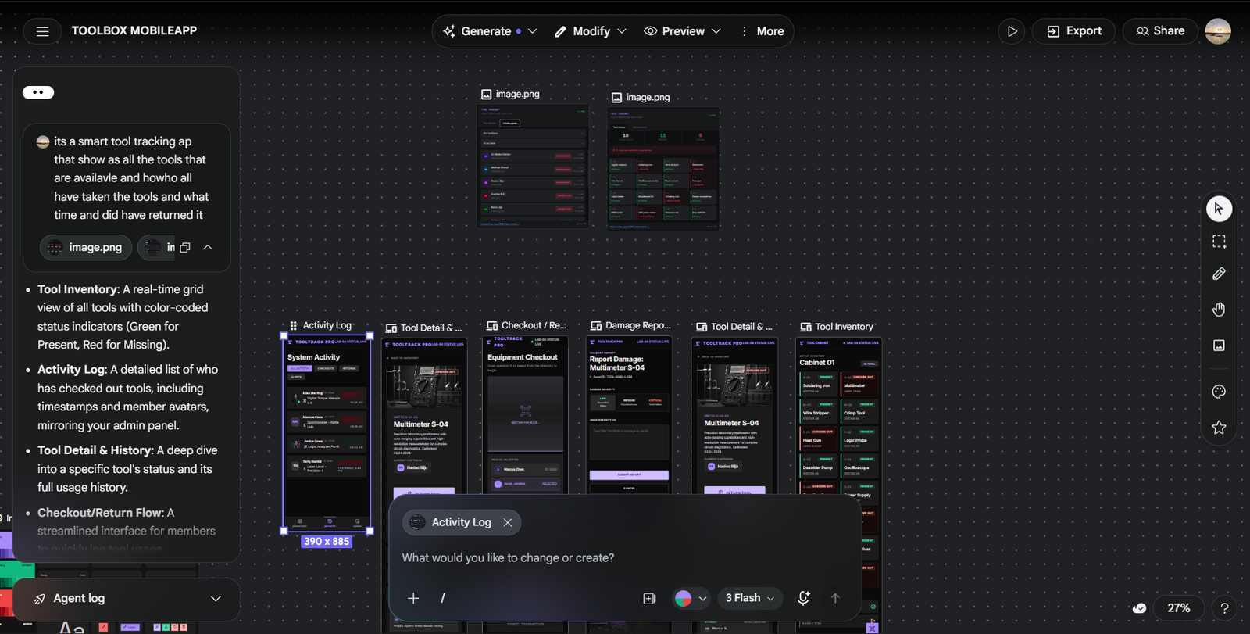Open the color theme swatch dropdown
Image resolution: width=1250 pixels, height=634 pixels.
click(691, 598)
